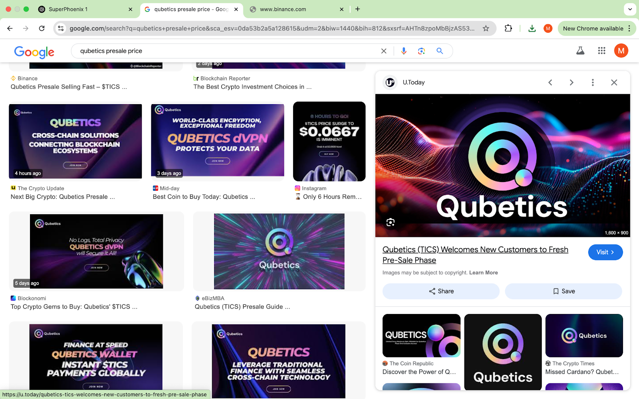Save the image with Save button

(x=564, y=291)
